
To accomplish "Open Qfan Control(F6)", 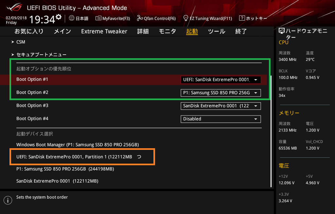I will click(156, 18).
